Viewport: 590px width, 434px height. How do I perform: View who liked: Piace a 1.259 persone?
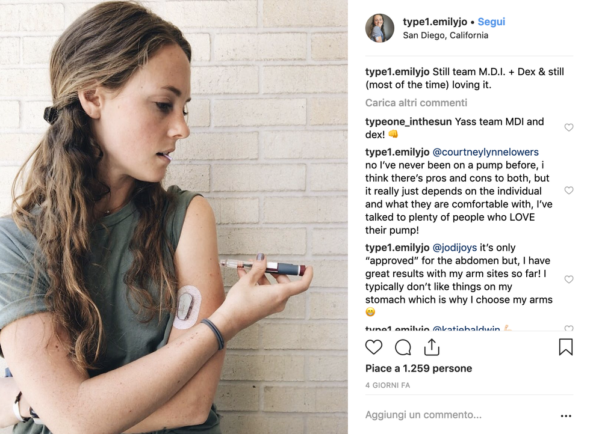click(x=418, y=368)
